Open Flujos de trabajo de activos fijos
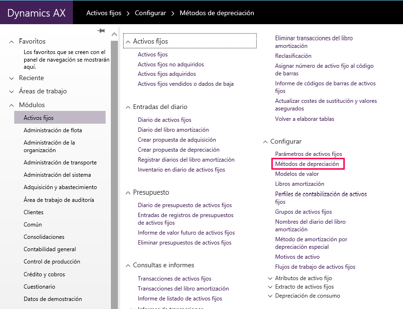The width and height of the screenshot is (403, 309). click(315, 267)
